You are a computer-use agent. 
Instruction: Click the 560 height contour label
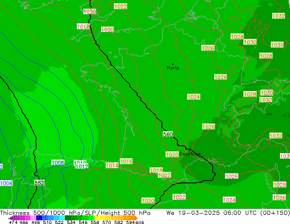click(168, 134)
